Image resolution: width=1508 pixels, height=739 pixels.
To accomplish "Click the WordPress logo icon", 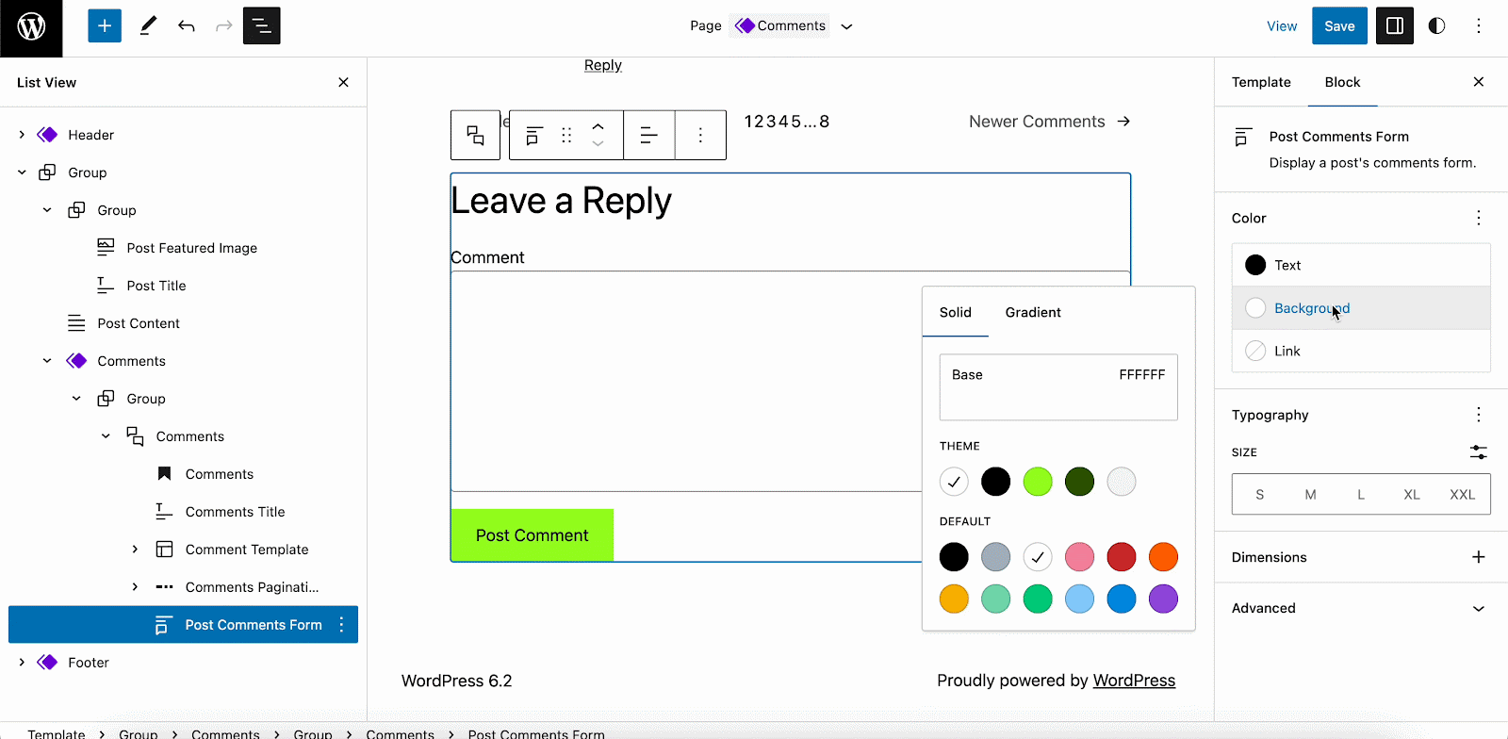I will point(31,26).
